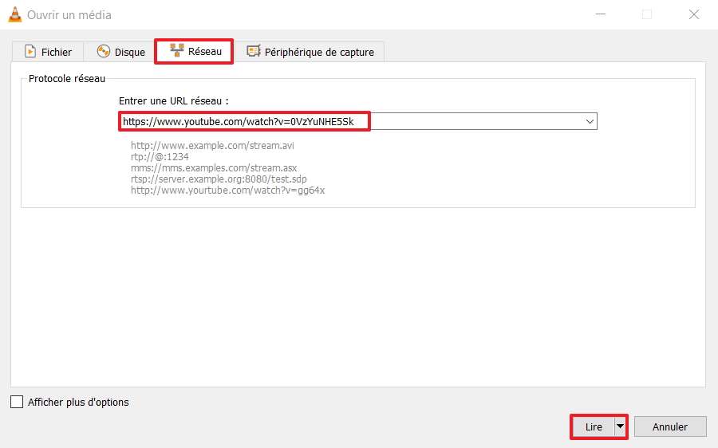Click the greyed-out maximize window icon
Screen dimensions: 718x448
[647, 14]
